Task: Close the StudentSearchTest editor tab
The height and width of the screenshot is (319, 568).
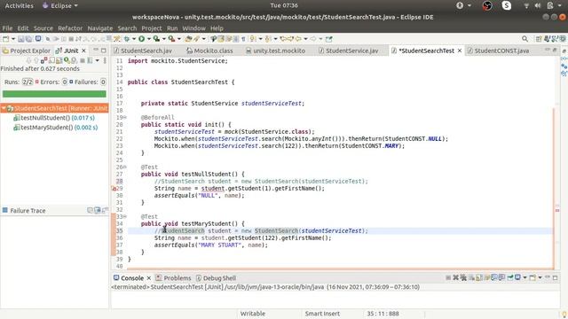Action: pos(460,51)
